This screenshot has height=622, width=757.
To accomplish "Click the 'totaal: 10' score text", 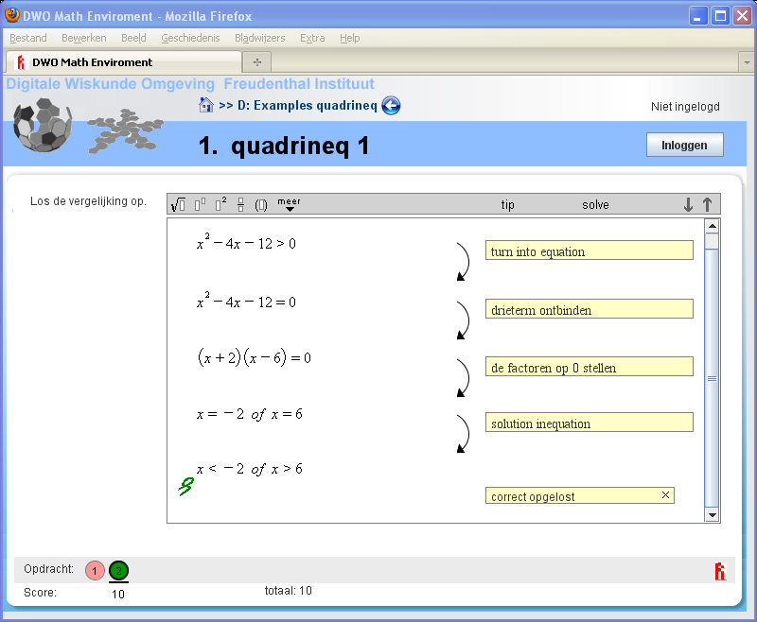I will [x=289, y=591].
